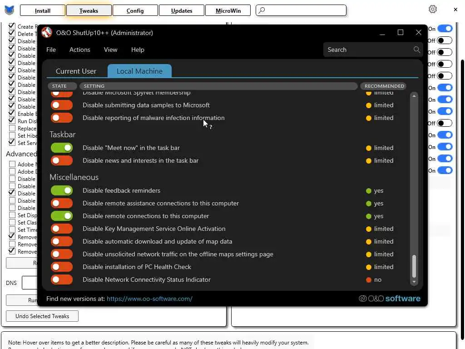The width and height of the screenshot is (465, 349).
Task: Click the WinUtil cat logo icon
Action: (10, 10)
